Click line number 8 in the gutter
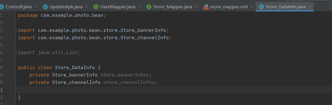 (1, 67)
